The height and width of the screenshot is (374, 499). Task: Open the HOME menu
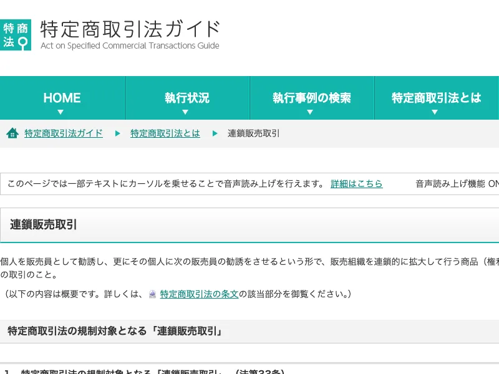(62, 98)
